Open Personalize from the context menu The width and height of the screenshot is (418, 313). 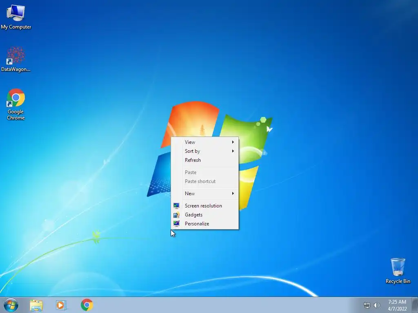(x=205, y=224)
